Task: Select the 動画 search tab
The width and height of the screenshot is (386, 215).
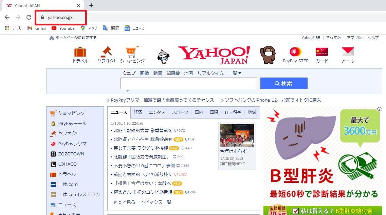Action: (x=158, y=73)
